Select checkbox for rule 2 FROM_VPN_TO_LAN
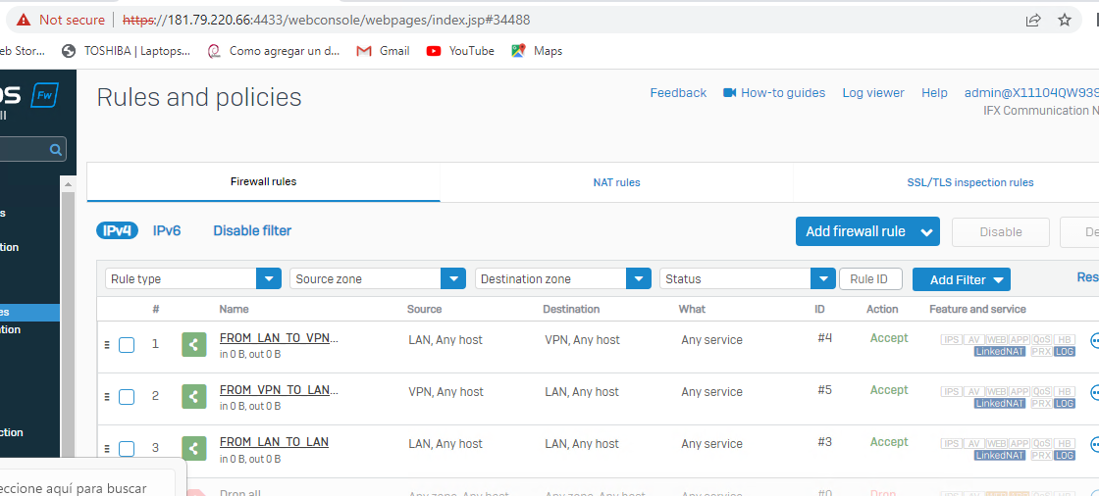The image size is (1099, 496). tap(127, 397)
